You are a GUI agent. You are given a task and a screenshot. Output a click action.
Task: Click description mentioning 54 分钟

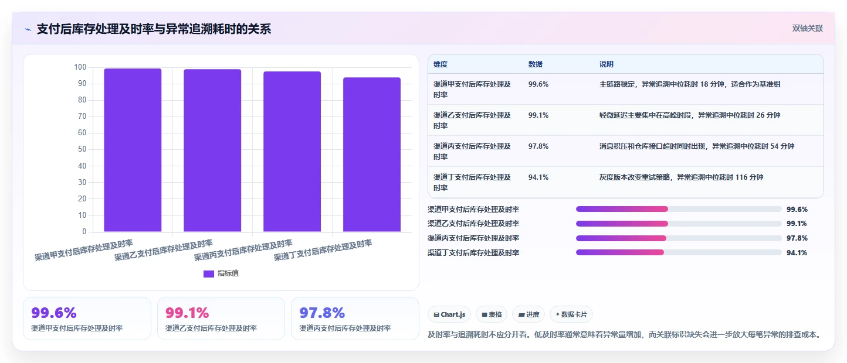(x=697, y=146)
